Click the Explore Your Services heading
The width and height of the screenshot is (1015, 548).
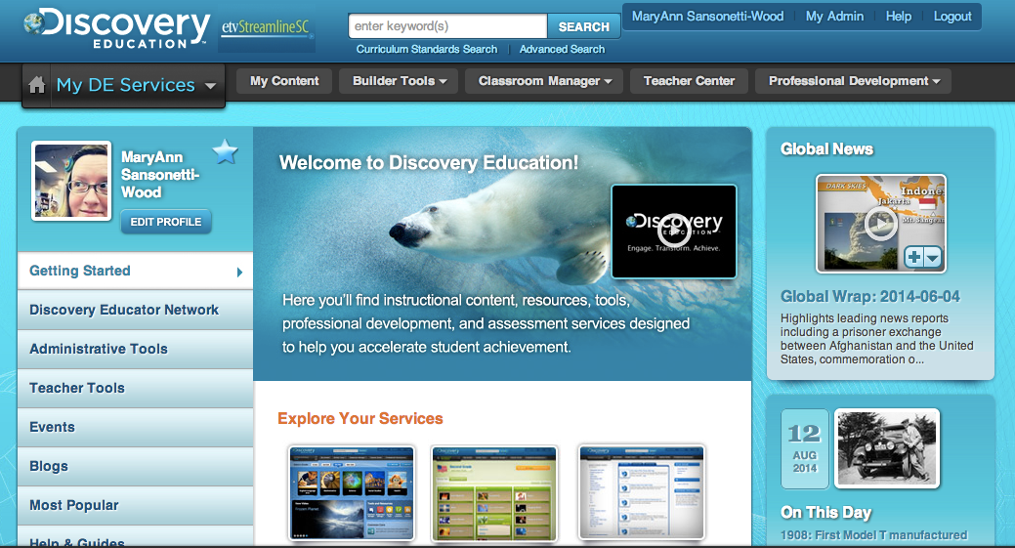(x=359, y=419)
